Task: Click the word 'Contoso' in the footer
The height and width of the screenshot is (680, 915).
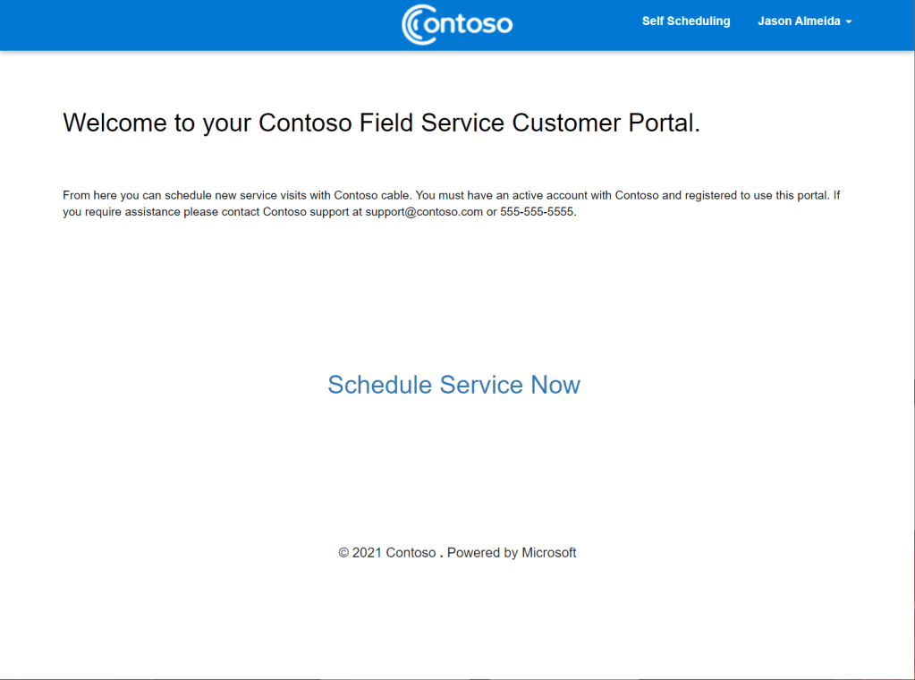Action: pos(411,553)
